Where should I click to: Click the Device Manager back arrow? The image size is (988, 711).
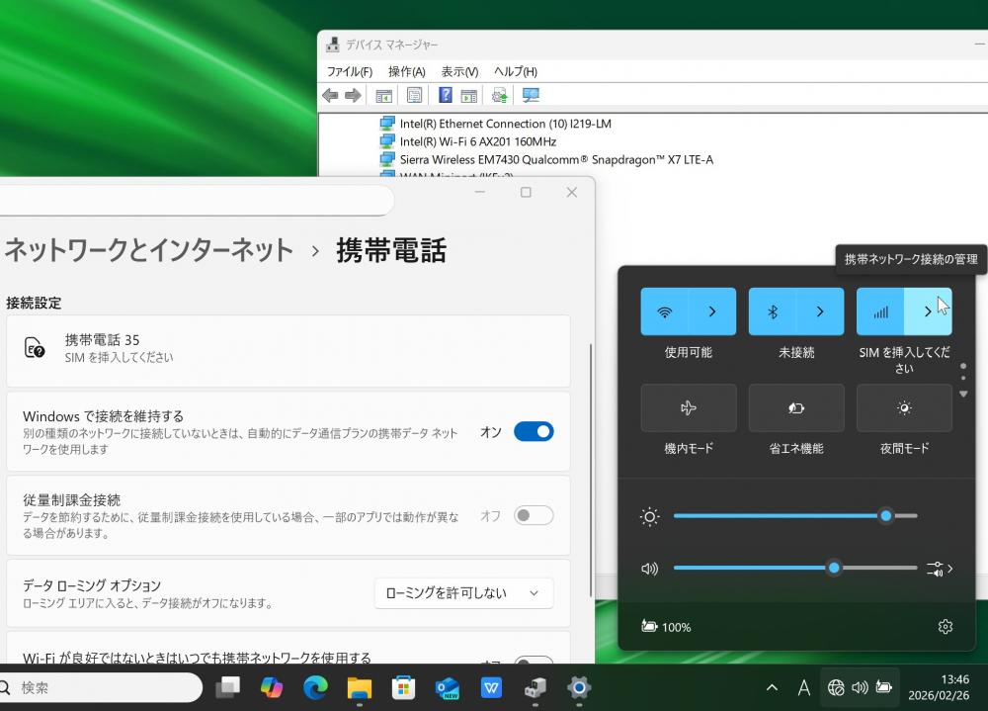(330, 95)
